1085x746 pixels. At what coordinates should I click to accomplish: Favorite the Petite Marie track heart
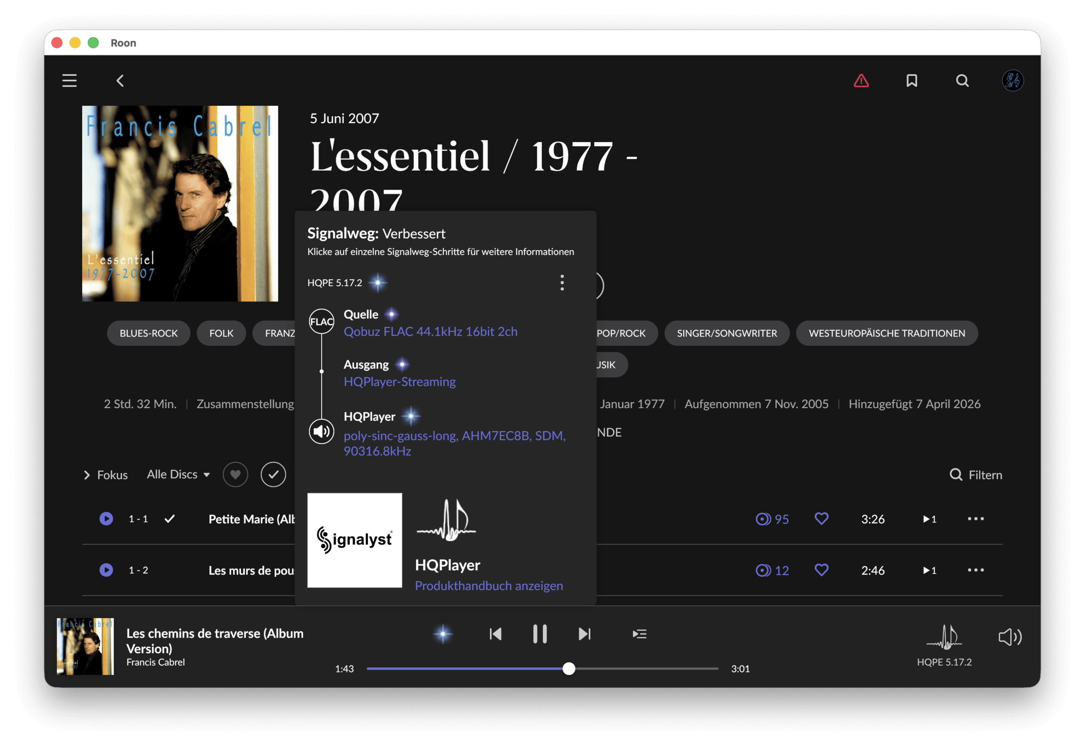[821, 519]
